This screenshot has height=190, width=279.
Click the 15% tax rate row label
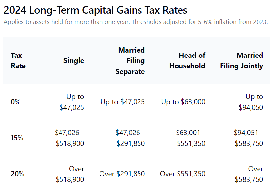click(x=17, y=138)
